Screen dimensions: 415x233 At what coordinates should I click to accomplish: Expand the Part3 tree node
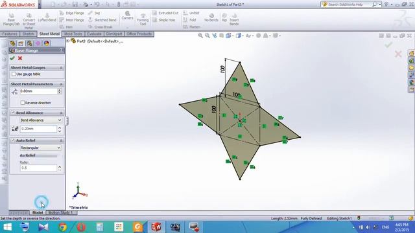pos(68,41)
